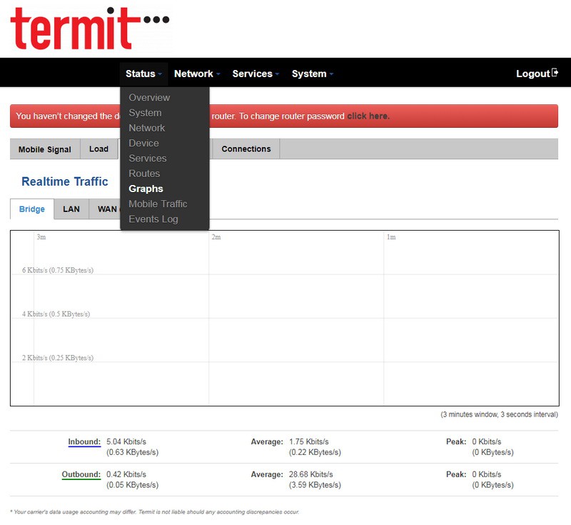Switch to the Mobile Signal tab
571x525 pixels.
pyautogui.click(x=44, y=149)
